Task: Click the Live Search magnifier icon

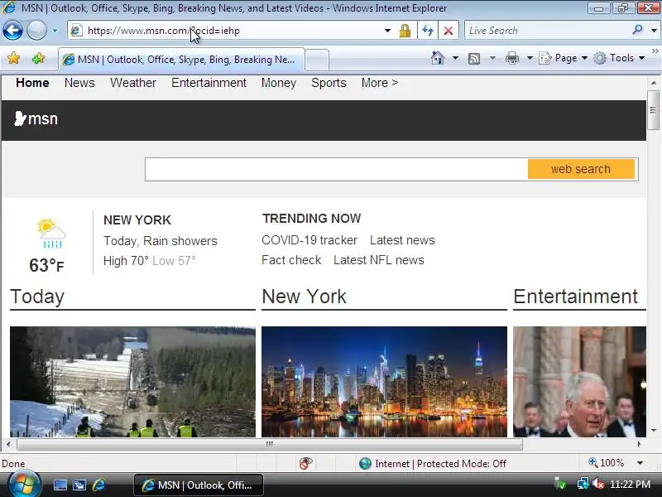Action: tap(637, 30)
